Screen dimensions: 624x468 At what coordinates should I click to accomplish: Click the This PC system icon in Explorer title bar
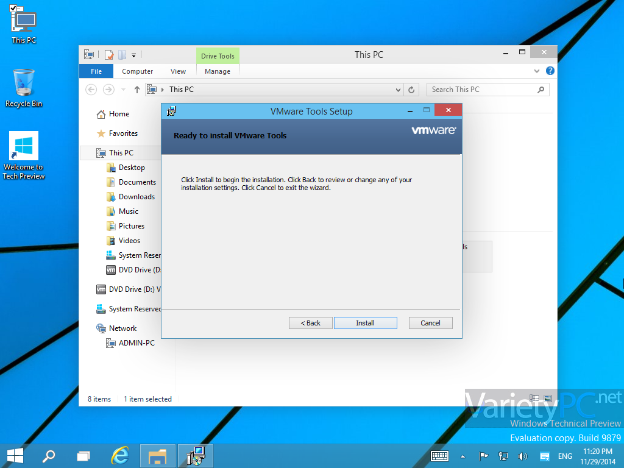(x=89, y=54)
